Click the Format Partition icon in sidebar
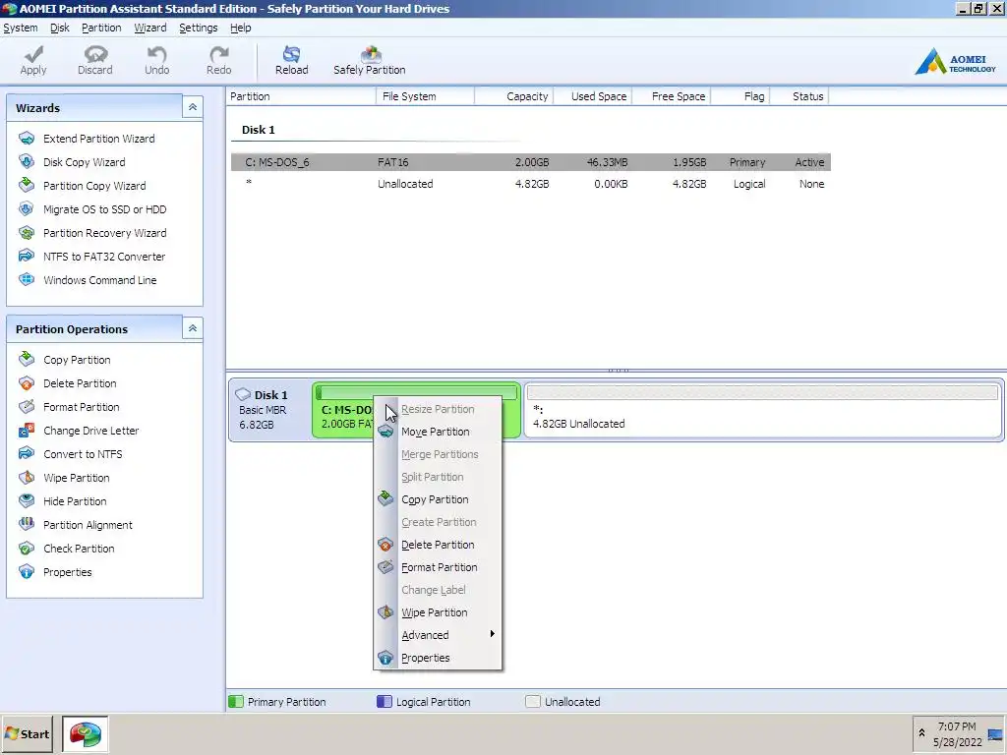This screenshot has height=755, width=1007. click(x=27, y=406)
